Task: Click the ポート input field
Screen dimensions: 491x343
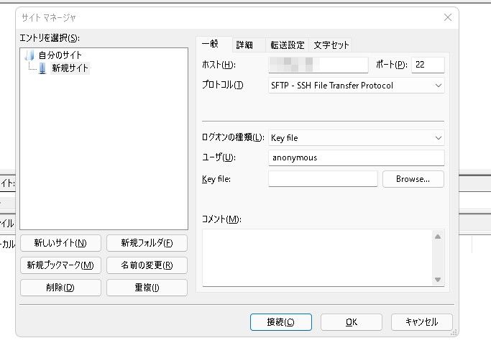Action: click(428, 65)
